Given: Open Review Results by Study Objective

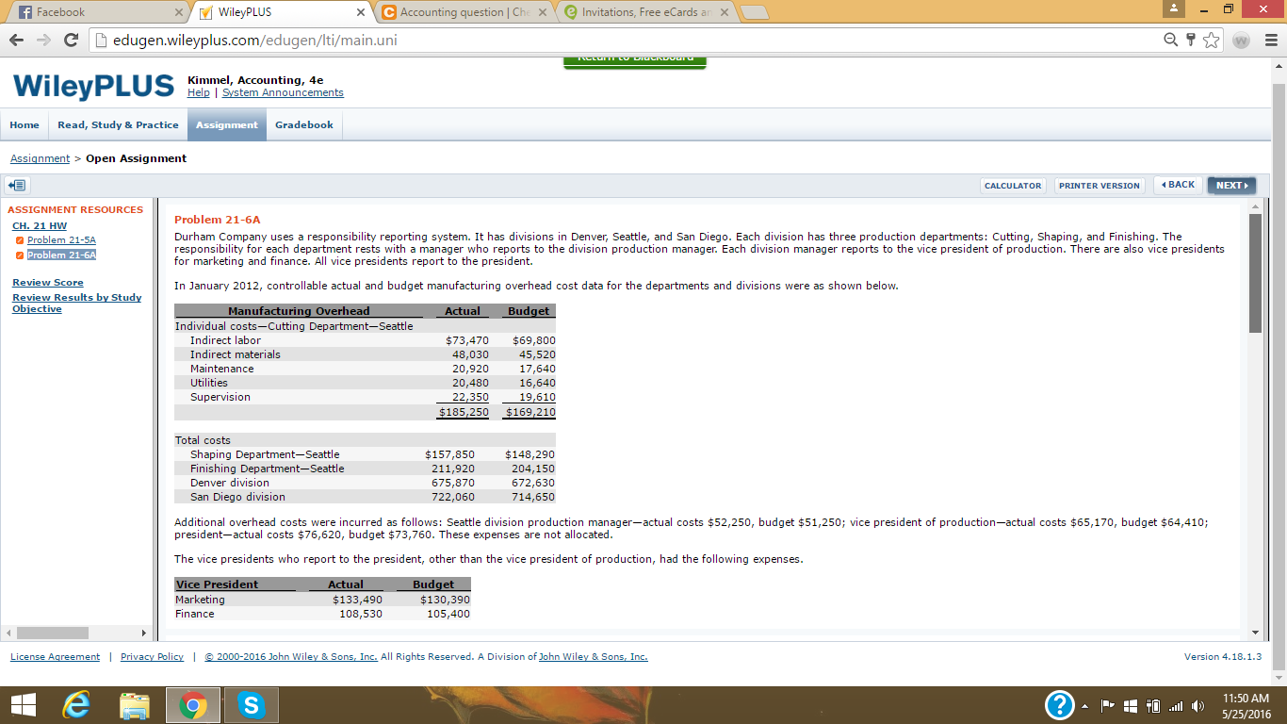Looking at the screenshot, I should coord(76,303).
